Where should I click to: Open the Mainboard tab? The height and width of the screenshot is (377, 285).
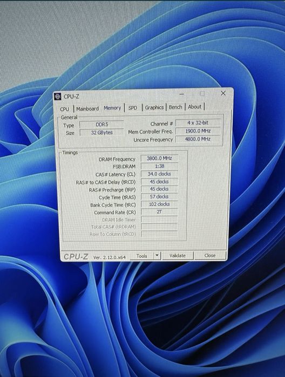[87, 108]
